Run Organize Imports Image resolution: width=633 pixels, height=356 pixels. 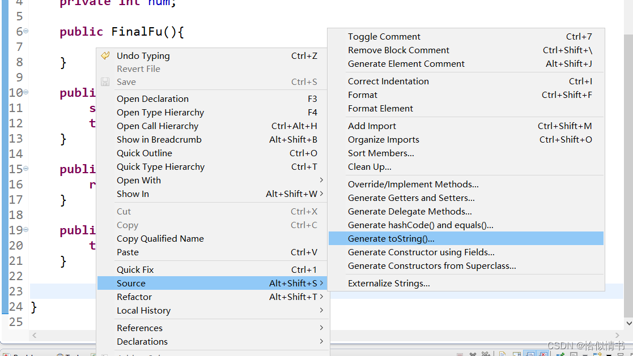[x=384, y=140]
